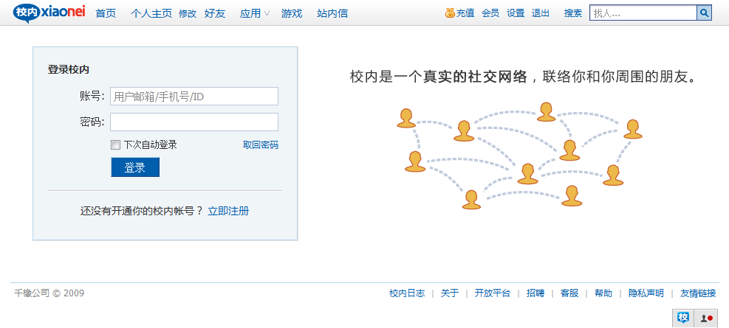The image size is (729, 328).
Task: Click the 招聘 footer link
Action: coord(535,293)
